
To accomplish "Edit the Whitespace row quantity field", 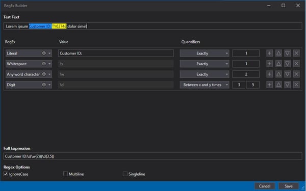I will (x=246, y=64).
